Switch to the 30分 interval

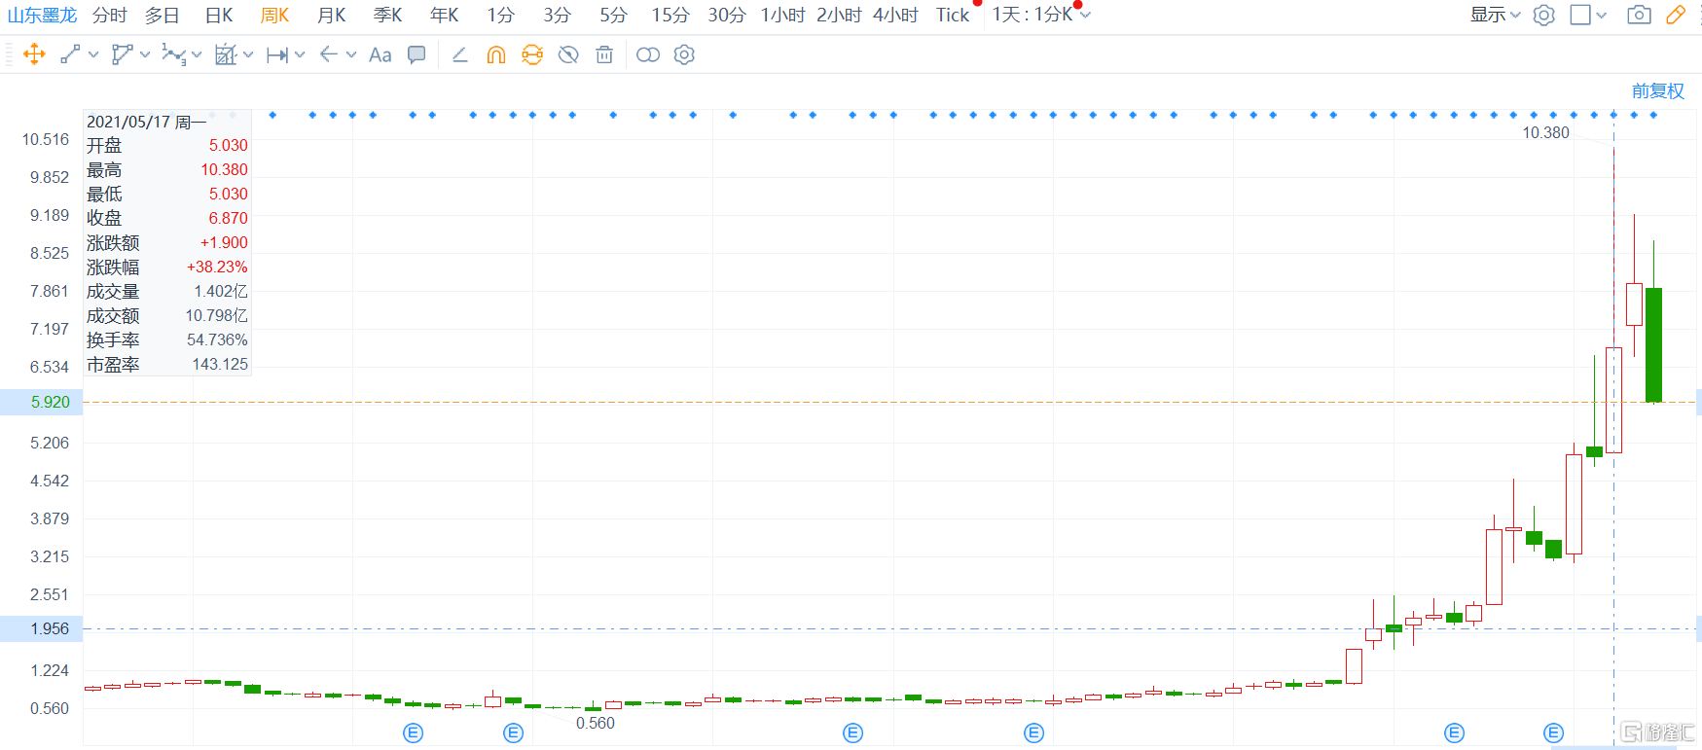[727, 15]
